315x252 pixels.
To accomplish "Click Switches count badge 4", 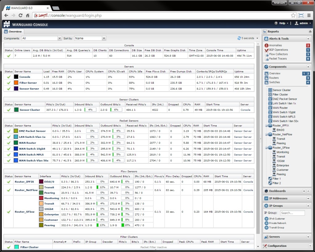I will (308, 82).
